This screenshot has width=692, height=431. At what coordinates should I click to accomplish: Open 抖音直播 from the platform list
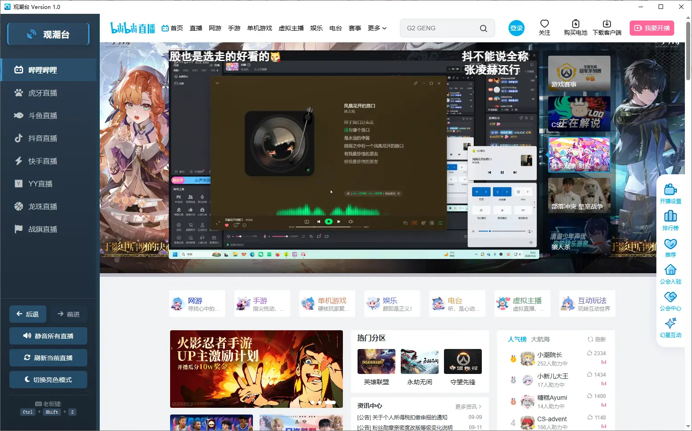coord(42,138)
